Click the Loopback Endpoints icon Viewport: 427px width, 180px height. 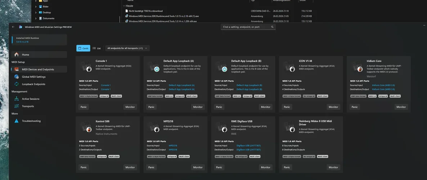point(17,84)
